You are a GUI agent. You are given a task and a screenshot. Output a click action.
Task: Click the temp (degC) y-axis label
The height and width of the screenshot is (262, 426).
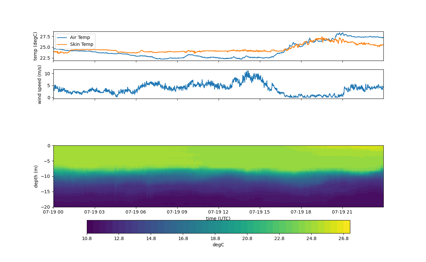point(35,46)
